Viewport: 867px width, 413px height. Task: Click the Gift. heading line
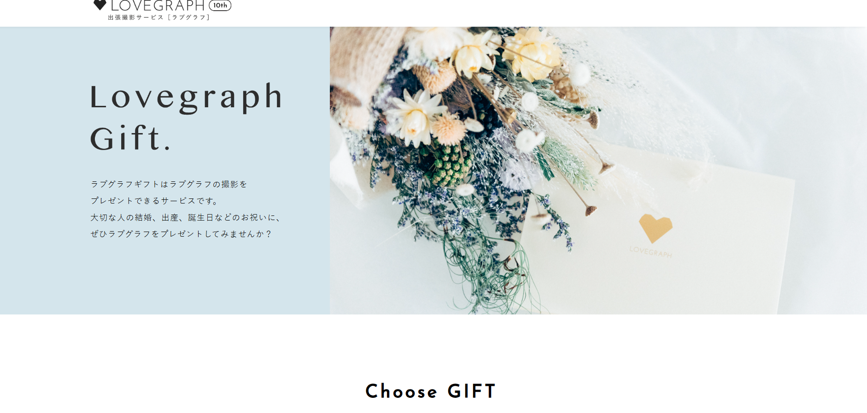pyautogui.click(x=130, y=138)
